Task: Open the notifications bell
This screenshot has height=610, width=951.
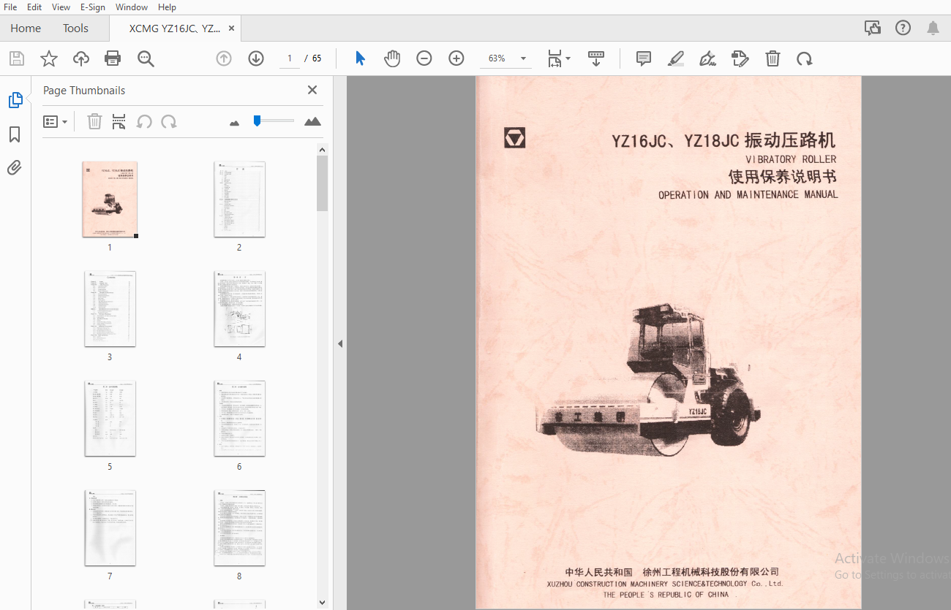Action: coord(933,28)
